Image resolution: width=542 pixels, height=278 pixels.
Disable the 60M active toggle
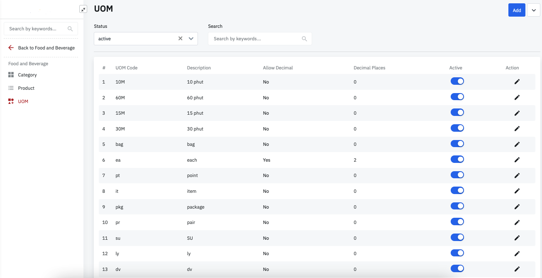pyautogui.click(x=457, y=97)
